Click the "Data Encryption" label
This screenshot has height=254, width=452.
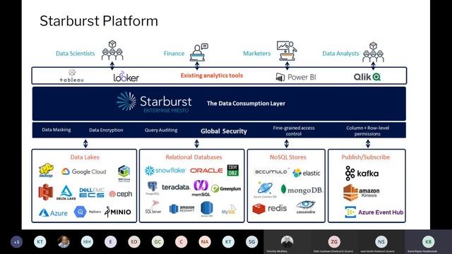pyautogui.click(x=106, y=130)
